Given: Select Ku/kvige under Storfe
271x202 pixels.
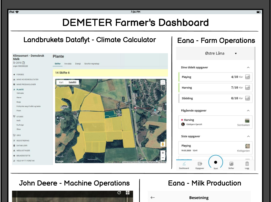Looking at the screenshot, I should tap(20, 125).
